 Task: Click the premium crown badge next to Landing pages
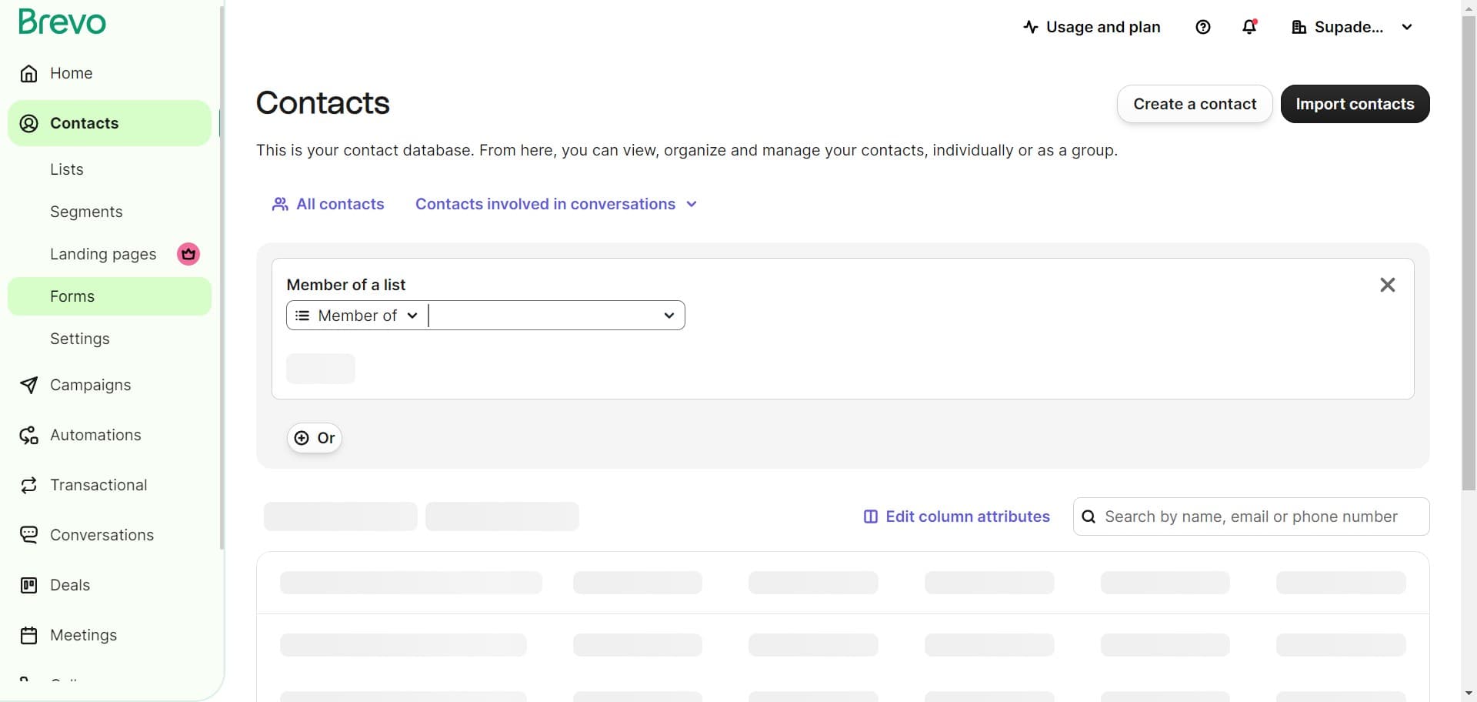tap(188, 253)
